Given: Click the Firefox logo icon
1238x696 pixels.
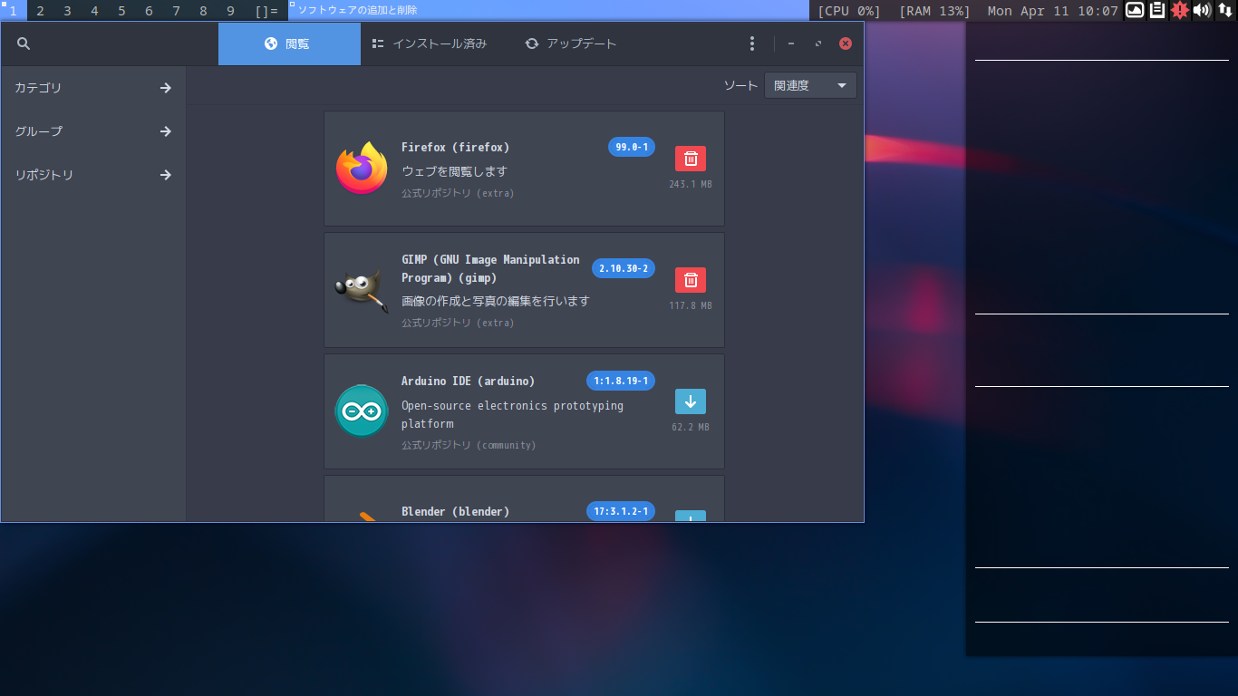Looking at the screenshot, I should (362, 168).
